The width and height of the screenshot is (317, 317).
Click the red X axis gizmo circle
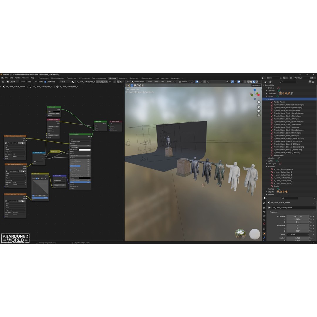(258, 95)
